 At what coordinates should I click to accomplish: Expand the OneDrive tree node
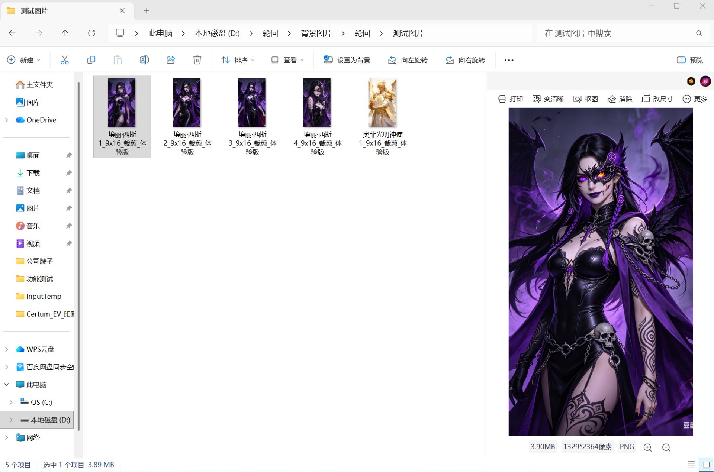pyautogui.click(x=6, y=120)
